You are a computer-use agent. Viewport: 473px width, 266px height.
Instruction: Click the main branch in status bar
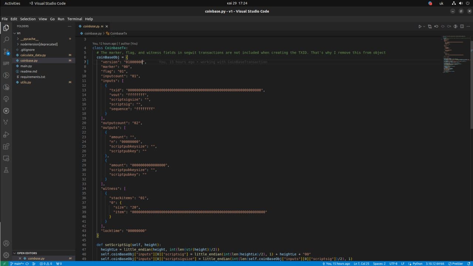click(17, 264)
